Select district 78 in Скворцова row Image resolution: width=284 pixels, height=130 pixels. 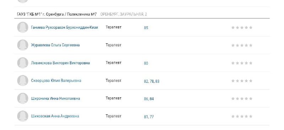click(152, 81)
